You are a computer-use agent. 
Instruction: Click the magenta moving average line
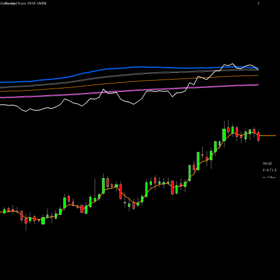pos(130,91)
